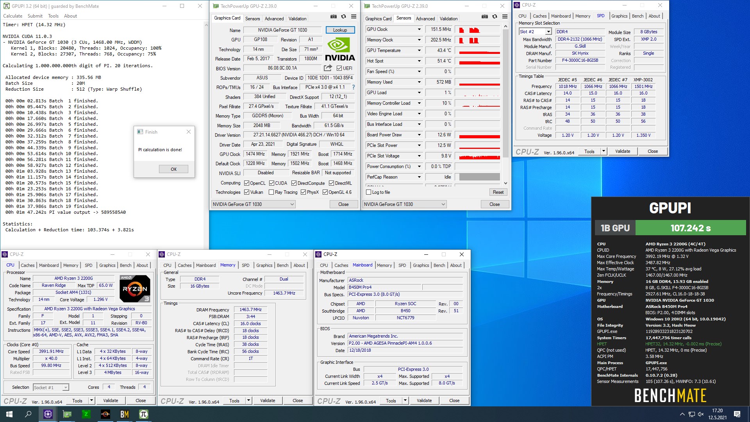Toggle Ray Tracing checkbox

coord(271,192)
